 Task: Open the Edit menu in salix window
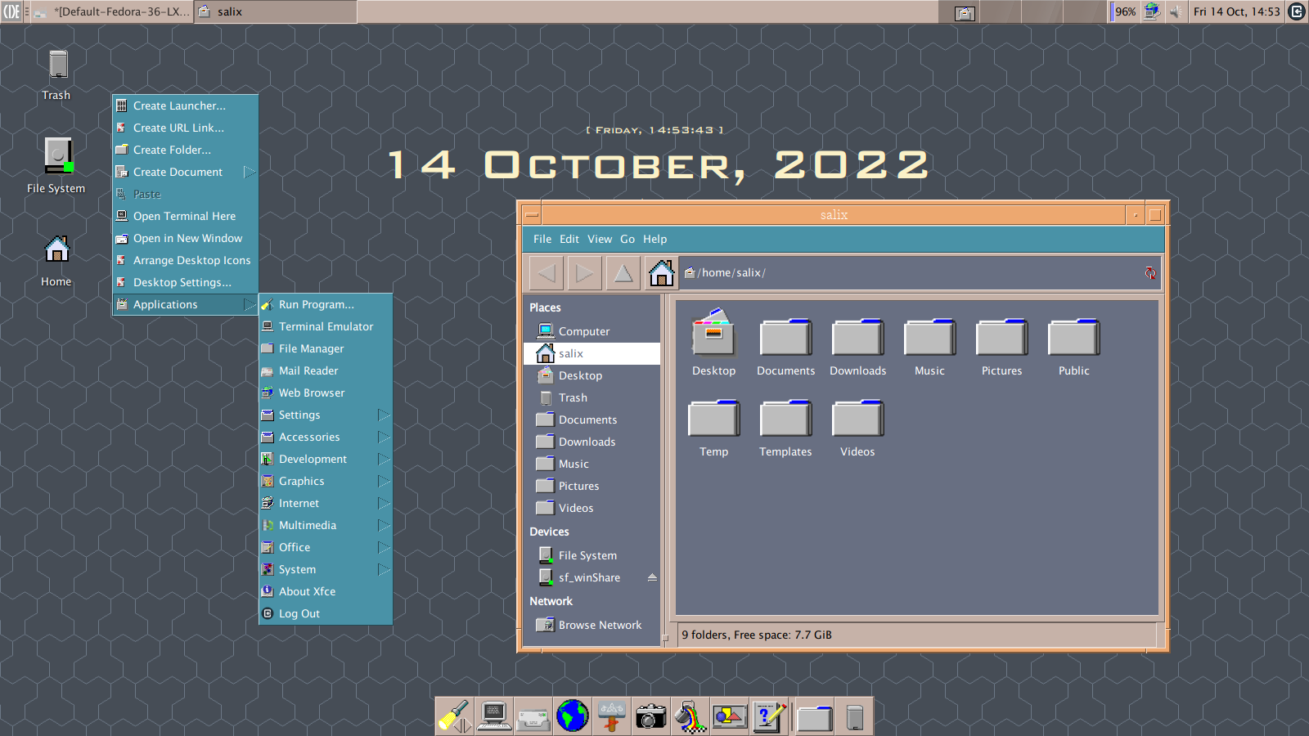569,239
